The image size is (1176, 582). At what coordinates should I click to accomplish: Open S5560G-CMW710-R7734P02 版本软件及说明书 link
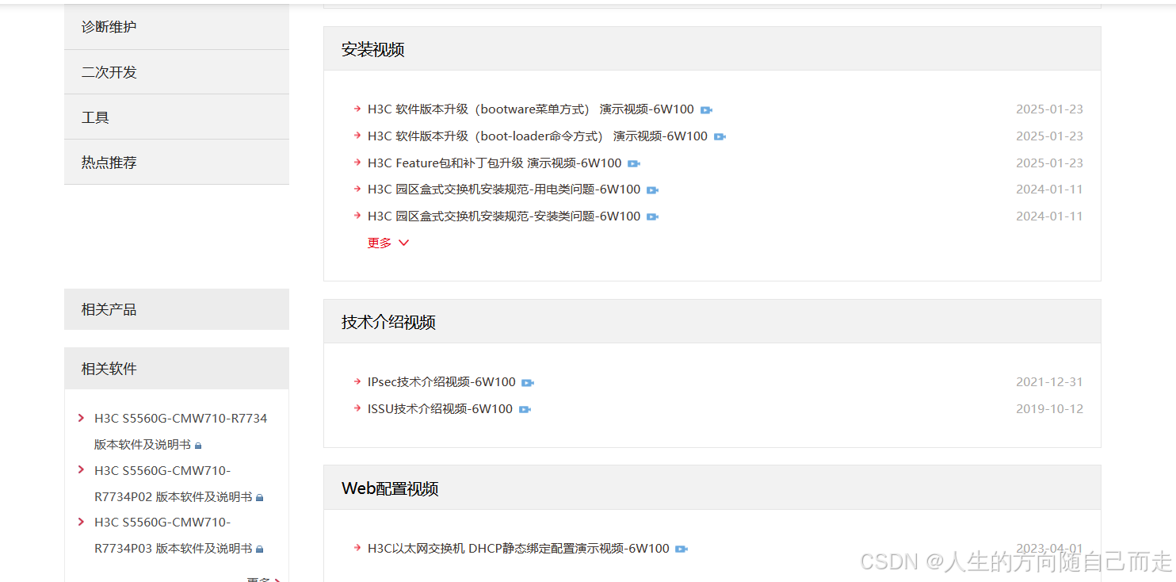point(173,484)
